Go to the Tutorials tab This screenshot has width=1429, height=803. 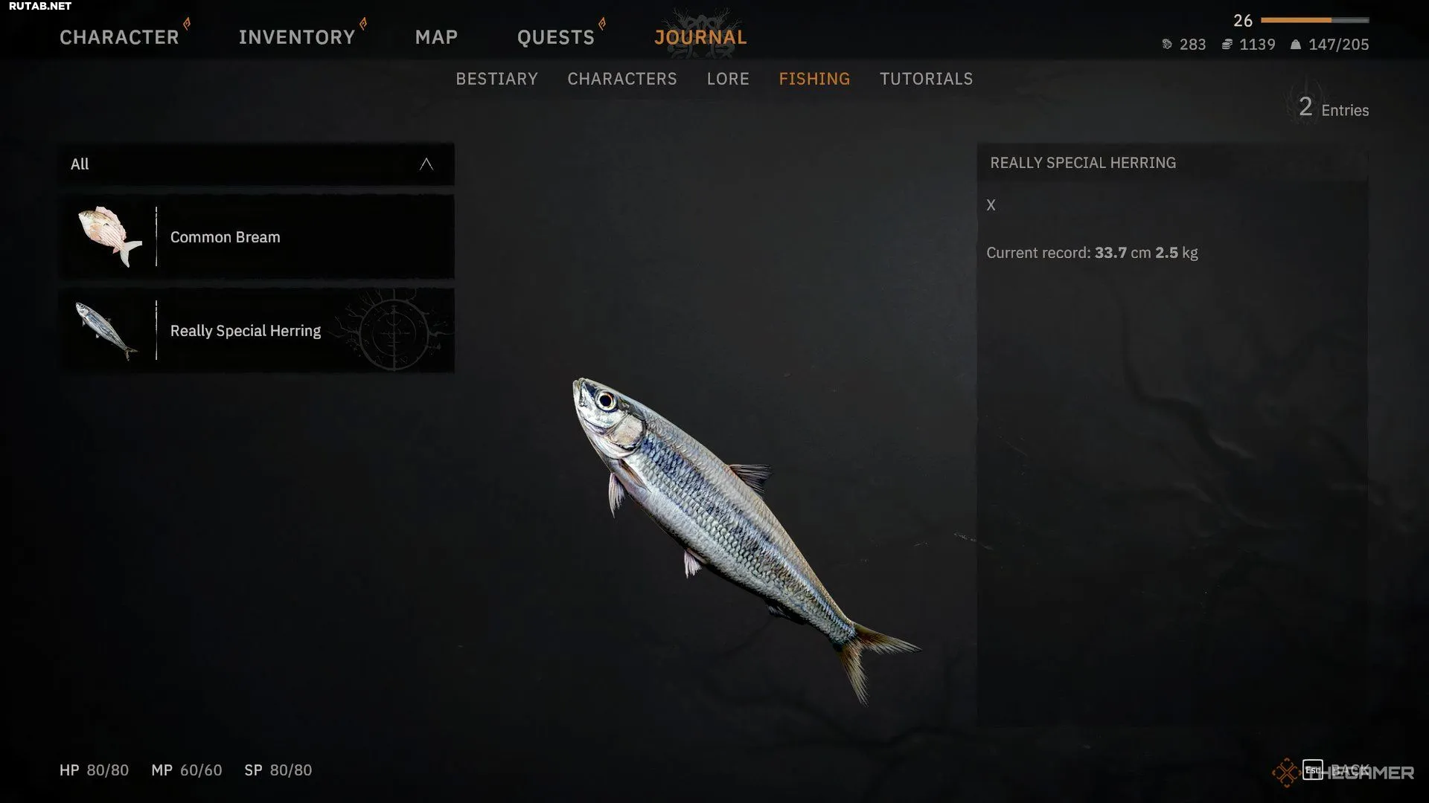click(x=926, y=79)
